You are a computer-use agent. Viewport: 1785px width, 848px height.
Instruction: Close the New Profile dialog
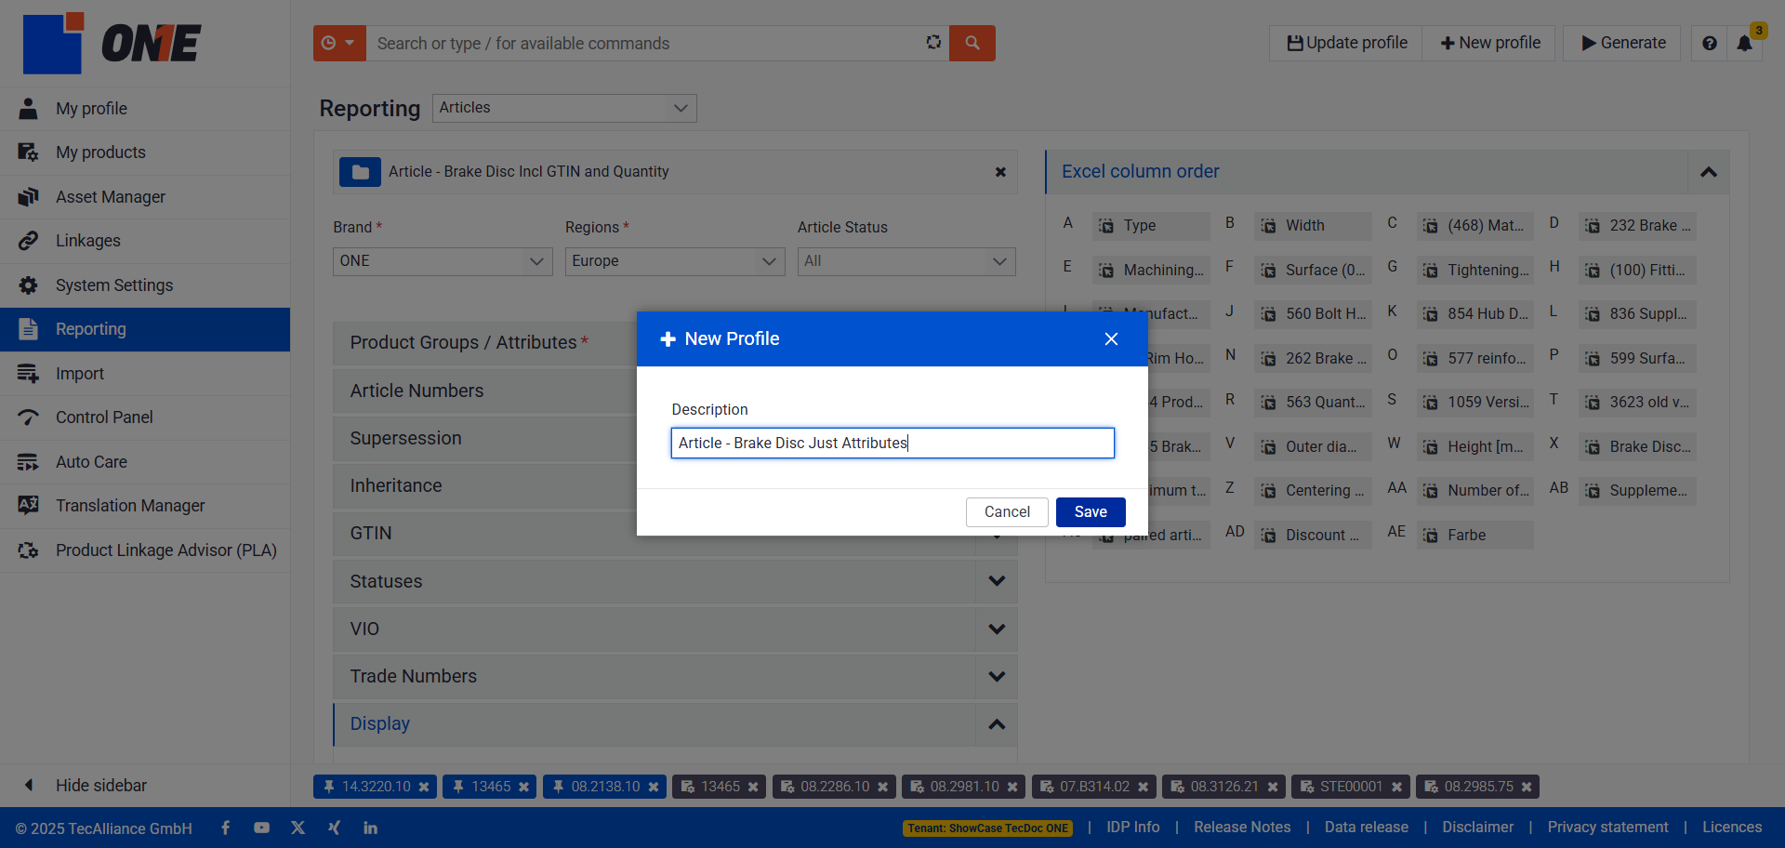click(x=1111, y=339)
